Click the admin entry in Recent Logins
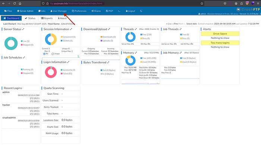Viewport: 261px width, 145px height. [x=6, y=92]
